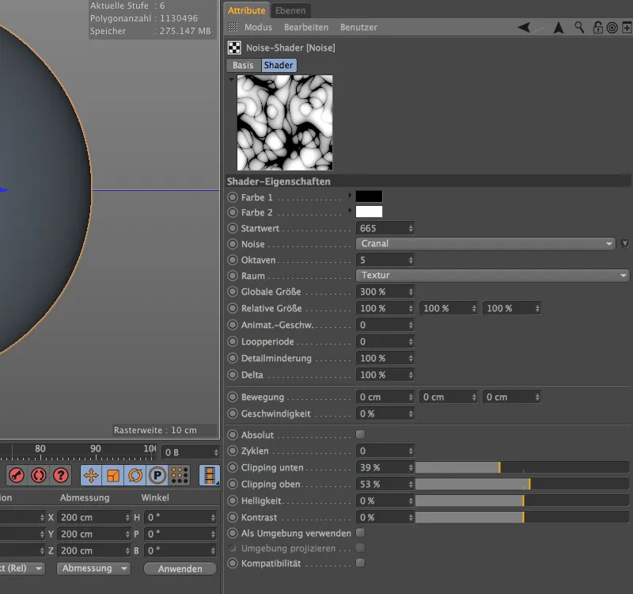This screenshot has height=594, width=633.
Task: Toggle animation circle for Globale Größe
Action: pyautogui.click(x=233, y=291)
